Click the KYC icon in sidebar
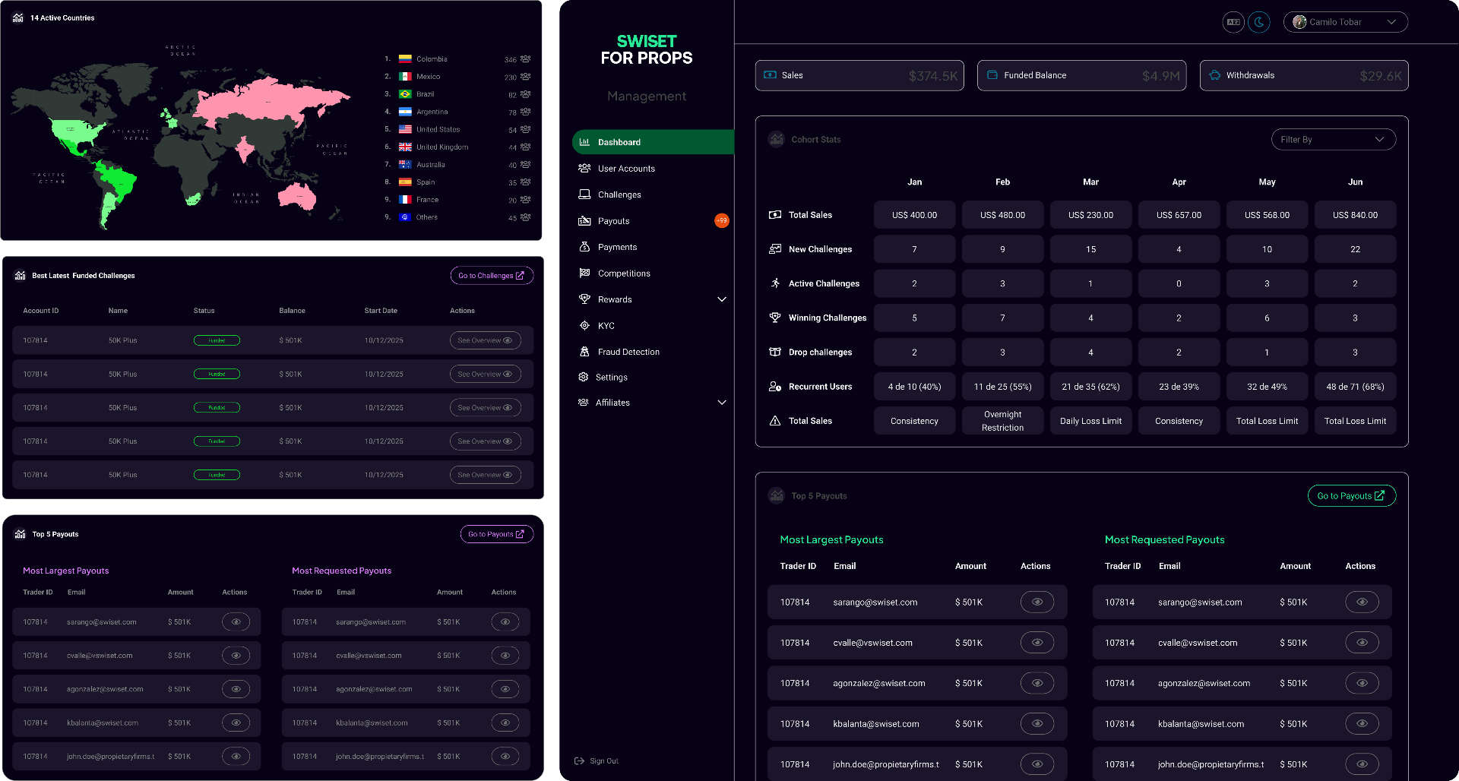Image resolution: width=1459 pixels, height=781 pixels. pyautogui.click(x=584, y=325)
